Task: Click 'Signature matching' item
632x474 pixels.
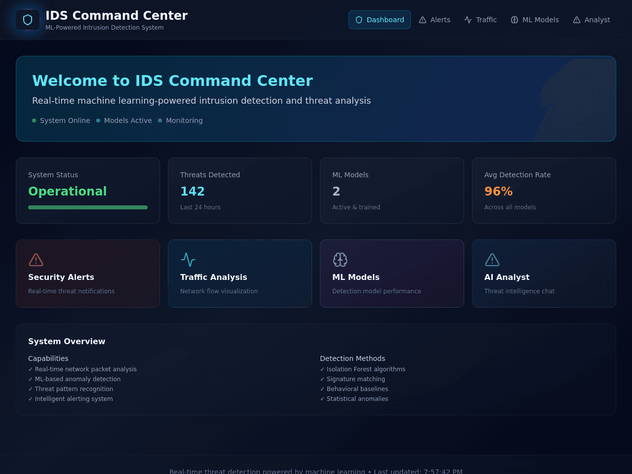Action: point(353,379)
